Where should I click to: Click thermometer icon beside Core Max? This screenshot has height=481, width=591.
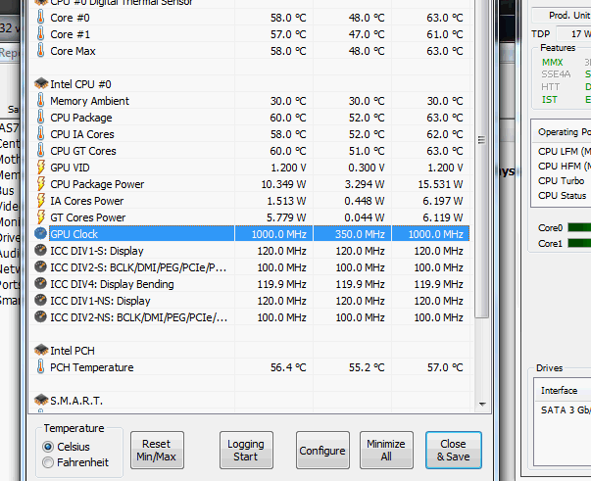click(40, 51)
